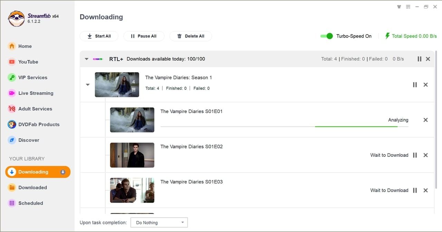Image resolution: width=442 pixels, height=232 pixels.
Task: Open the skin shirt icon in title bar
Action: [x=399, y=7]
